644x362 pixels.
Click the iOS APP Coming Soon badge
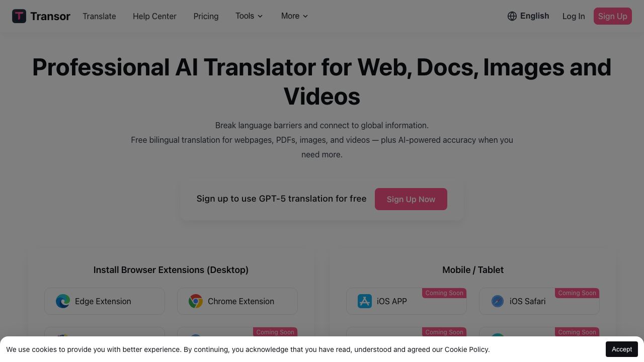[444, 293]
